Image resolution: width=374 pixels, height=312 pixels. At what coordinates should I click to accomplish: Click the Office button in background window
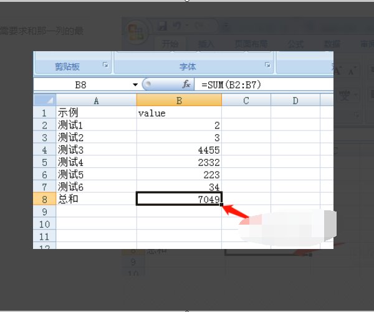pyautogui.click(x=136, y=32)
